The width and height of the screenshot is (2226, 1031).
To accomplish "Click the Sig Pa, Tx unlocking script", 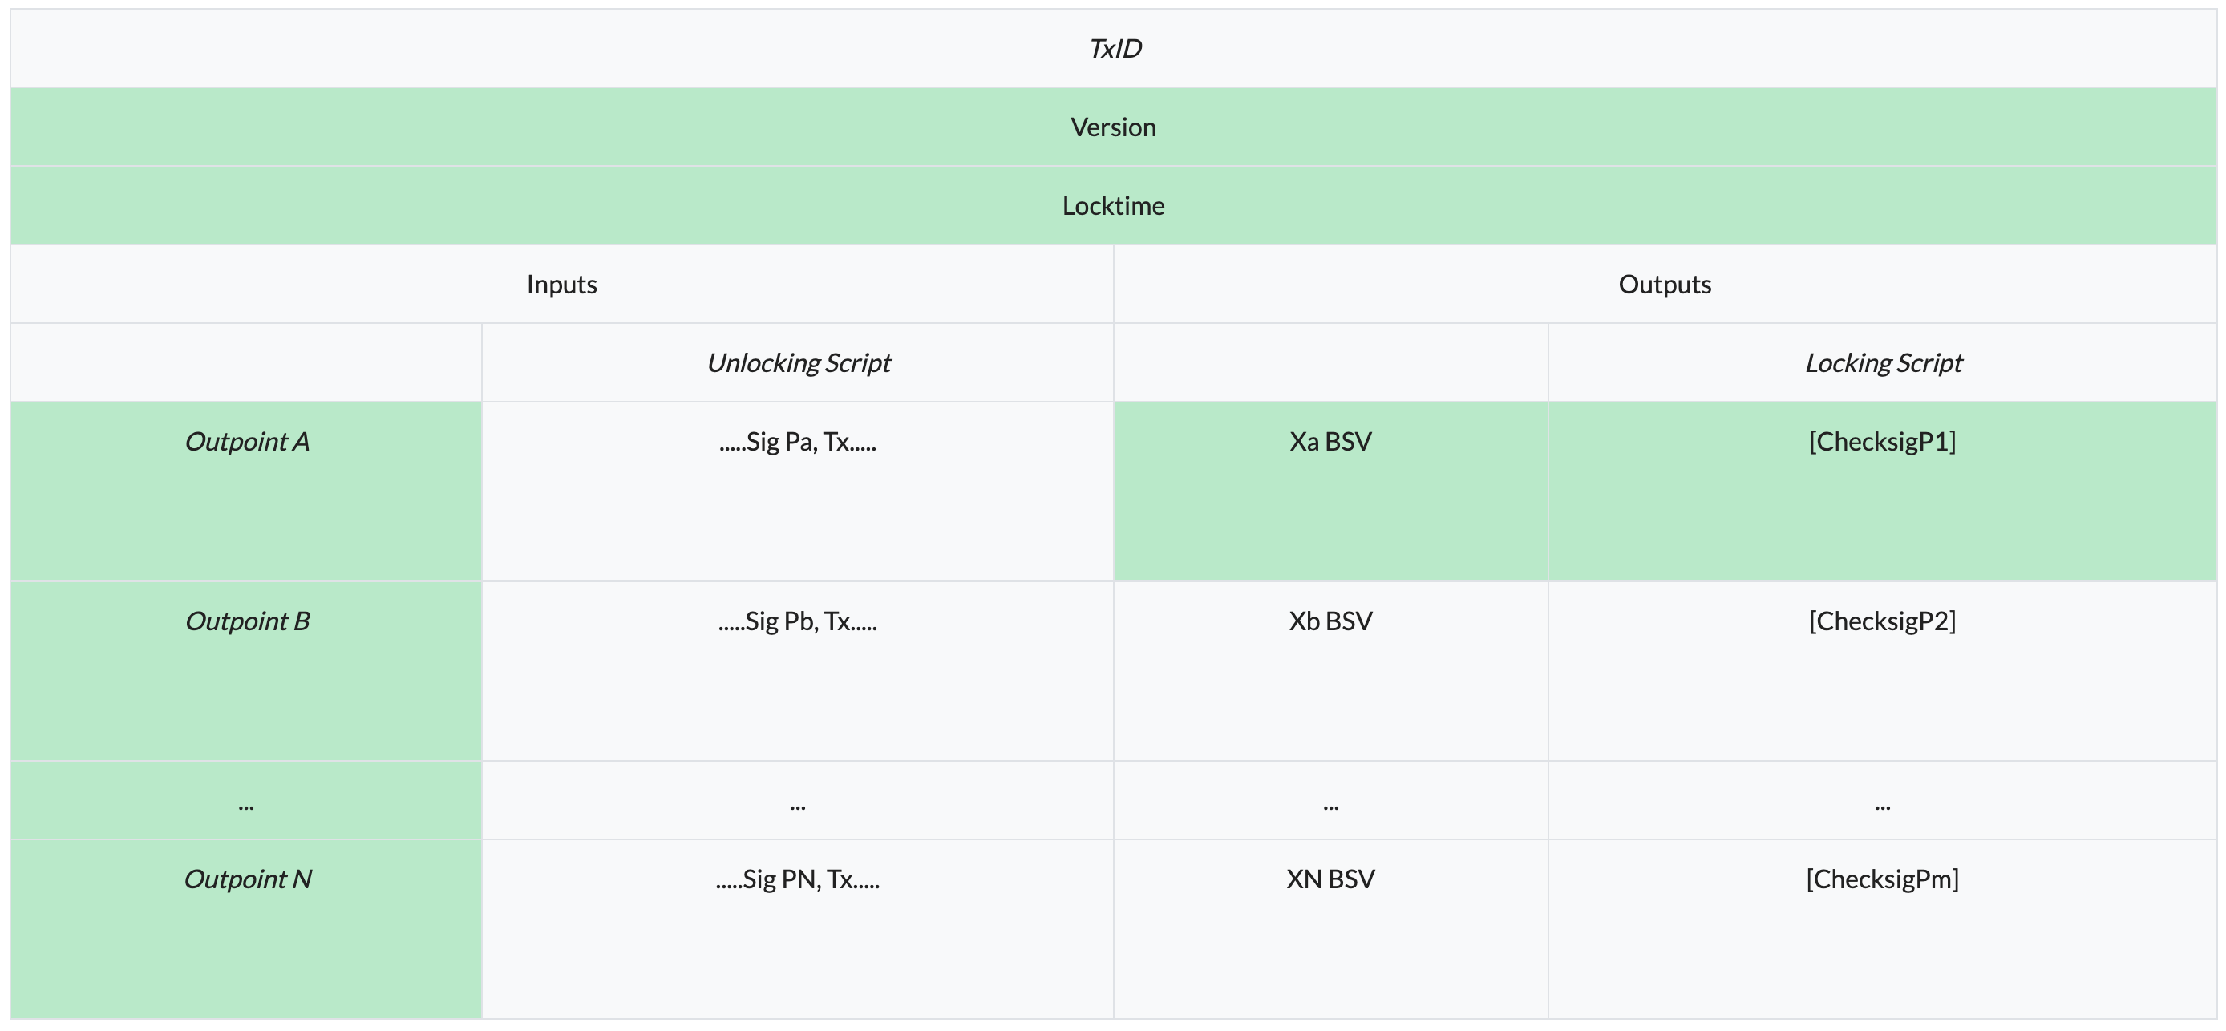I will [798, 442].
